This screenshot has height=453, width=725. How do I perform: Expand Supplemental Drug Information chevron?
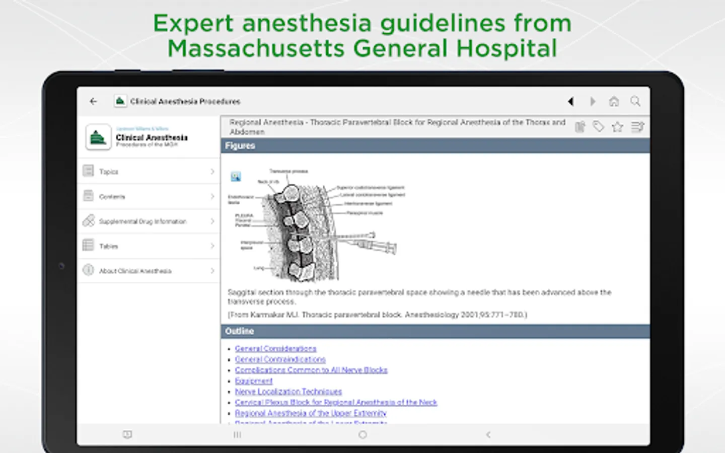[212, 221]
